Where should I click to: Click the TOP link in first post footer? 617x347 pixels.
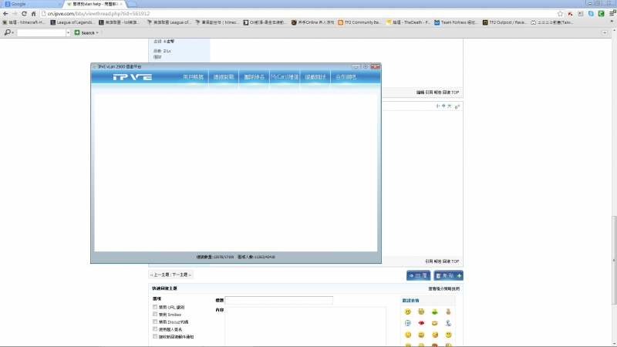[455, 93]
